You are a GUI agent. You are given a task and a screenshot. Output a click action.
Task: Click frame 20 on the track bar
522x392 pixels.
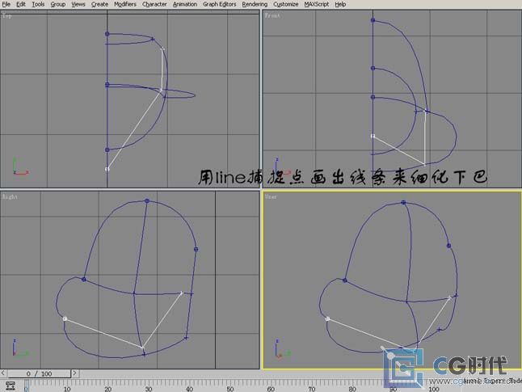coord(107,389)
